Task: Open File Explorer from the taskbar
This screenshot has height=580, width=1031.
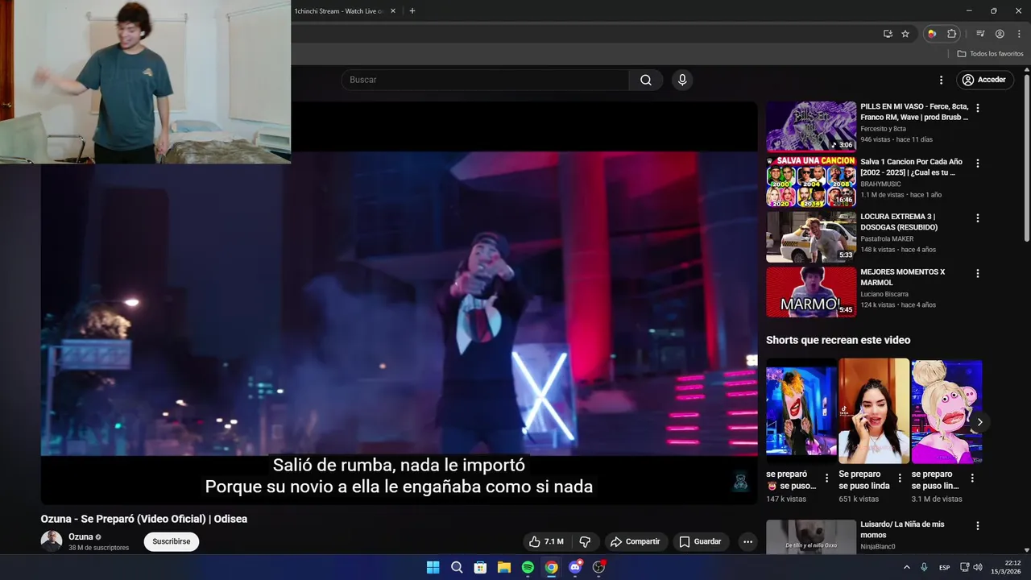Action: coord(503,567)
